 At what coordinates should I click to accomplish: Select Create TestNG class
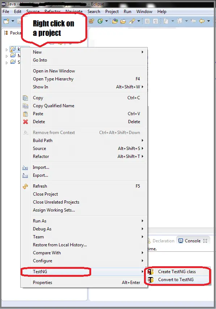(177, 272)
